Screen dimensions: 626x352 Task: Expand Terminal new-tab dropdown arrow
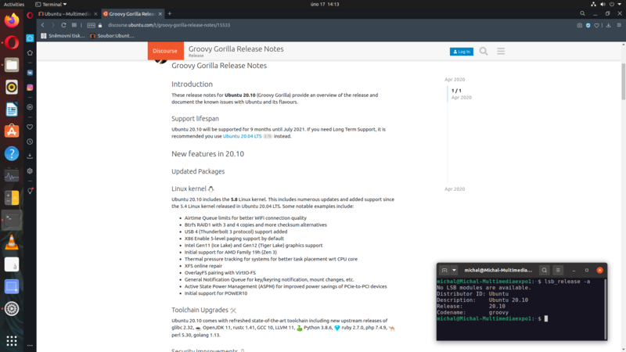click(454, 270)
